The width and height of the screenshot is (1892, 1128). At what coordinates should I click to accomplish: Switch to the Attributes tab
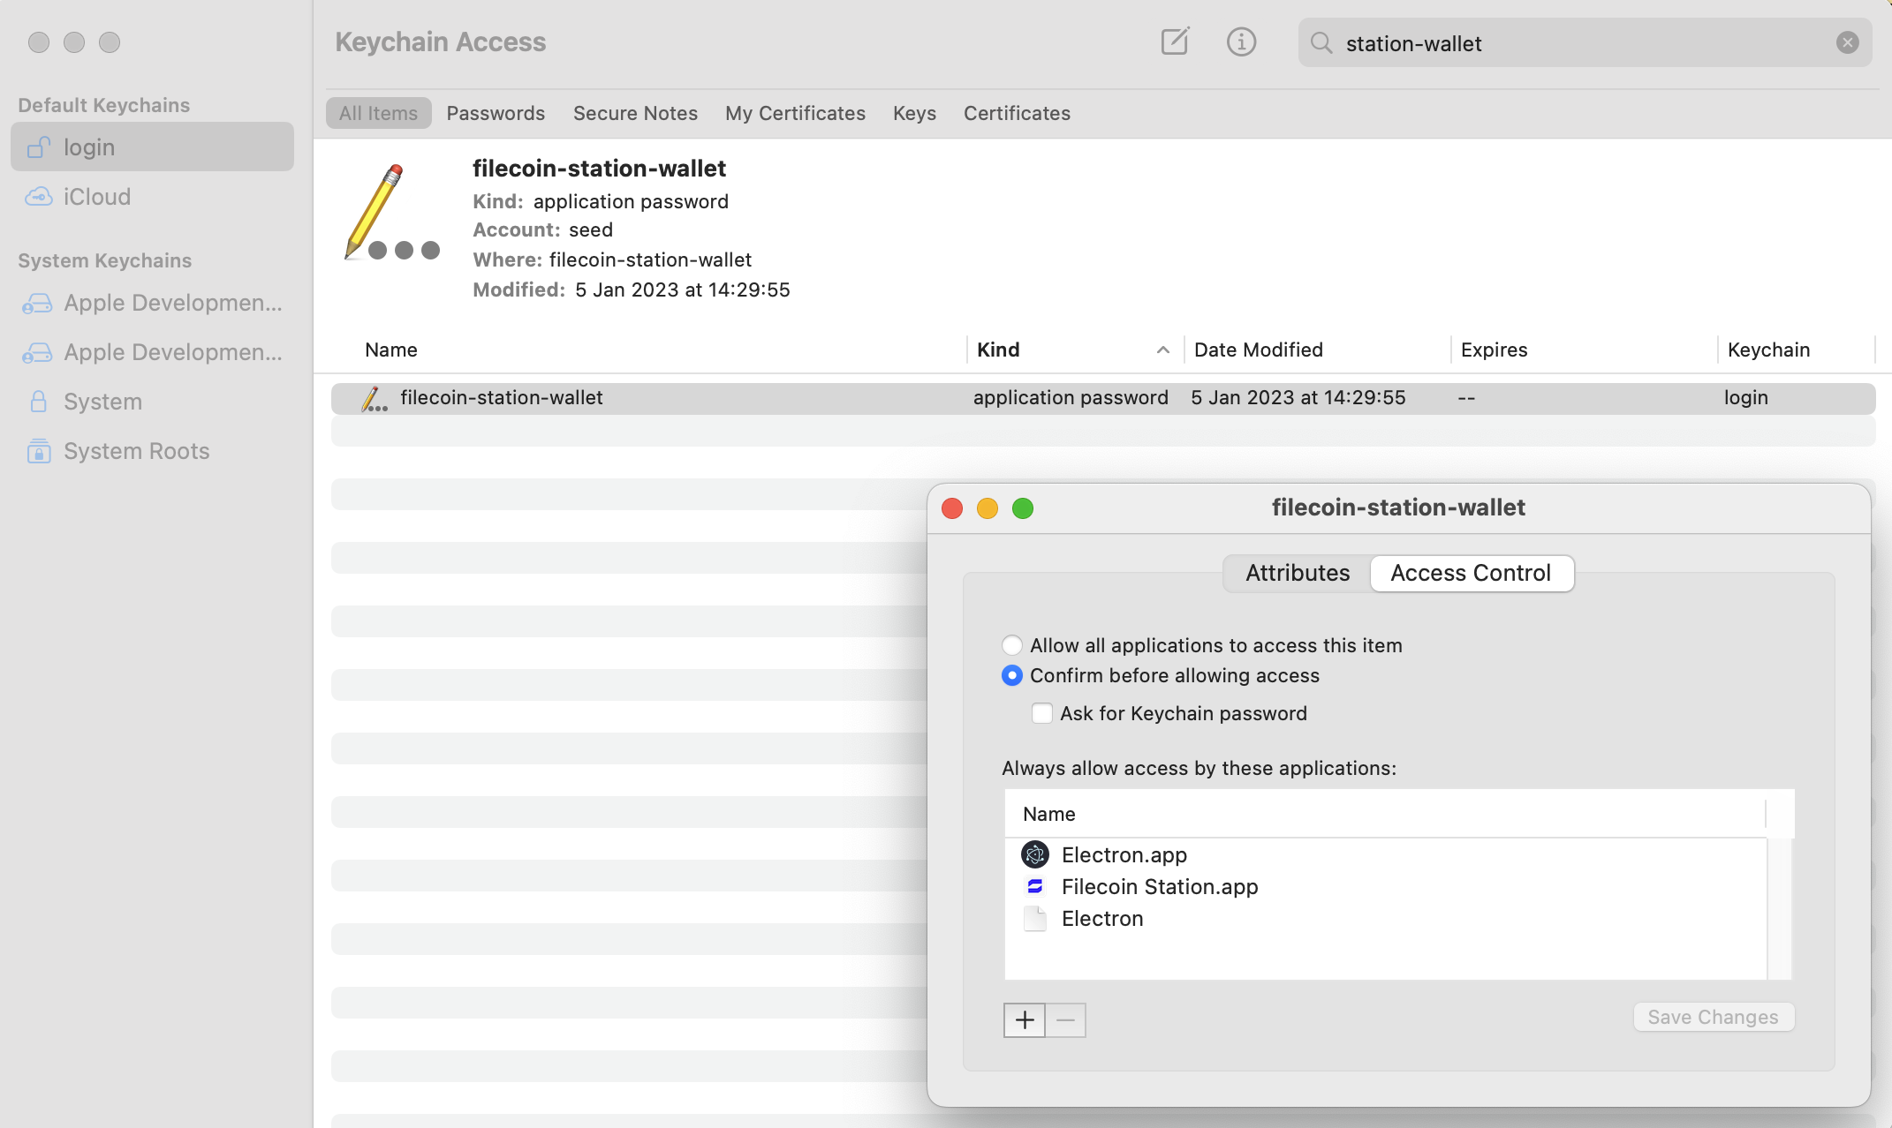click(x=1297, y=573)
